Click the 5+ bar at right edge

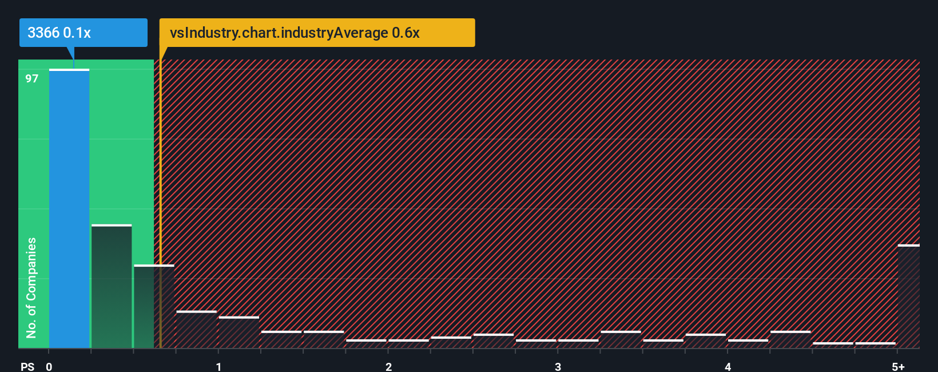[909, 296]
